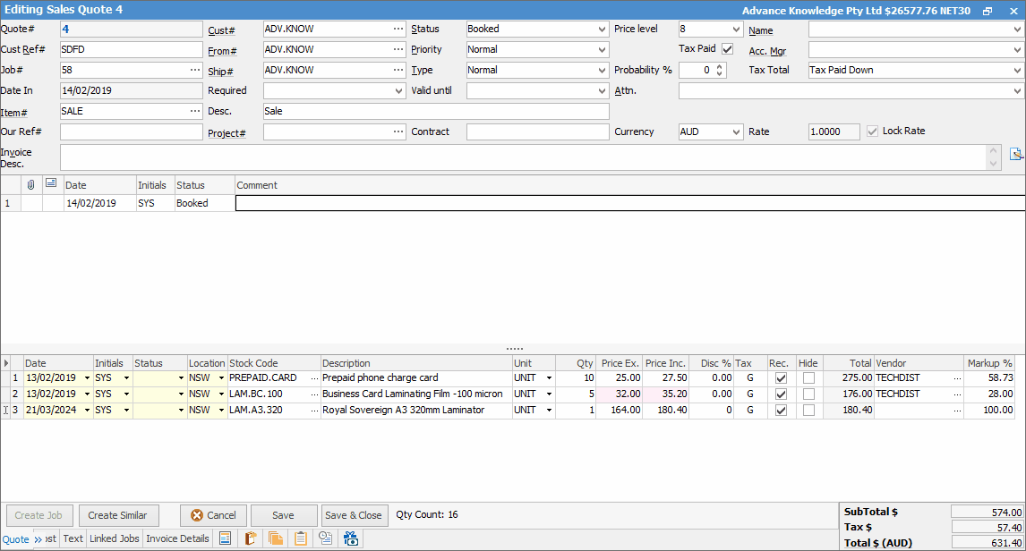Open the Invoice Details tab
Screen dimensions: 1026x551
click(x=177, y=538)
